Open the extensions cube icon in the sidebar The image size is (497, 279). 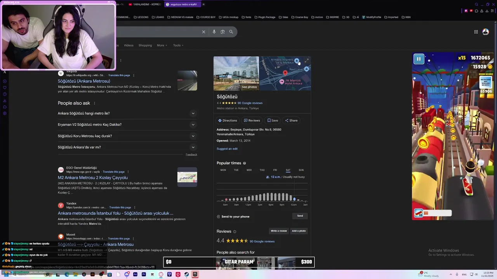[x=4, y=107]
